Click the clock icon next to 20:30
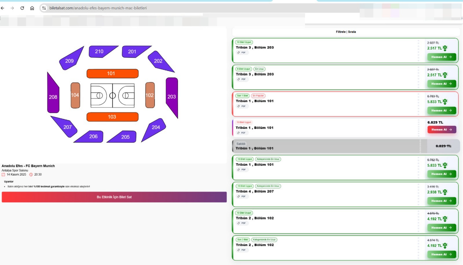This screenshot has width=463, height=265. (31, 175)
